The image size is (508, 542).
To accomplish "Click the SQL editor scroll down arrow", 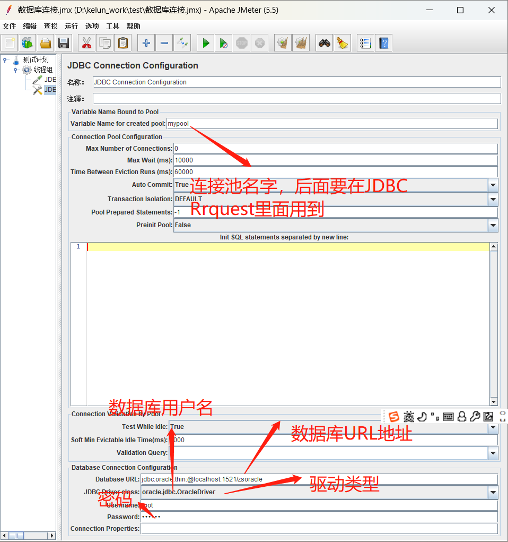I will point(494,402).
